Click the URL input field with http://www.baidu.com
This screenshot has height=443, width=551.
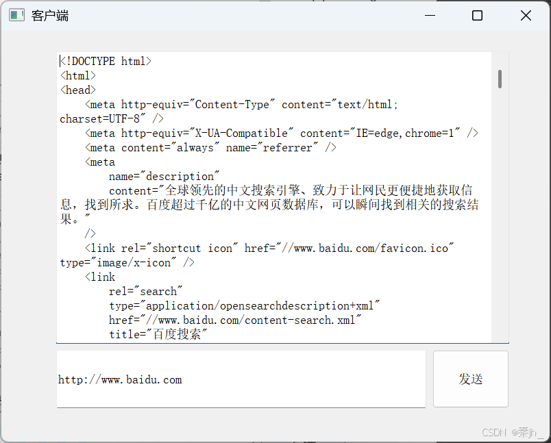tap(241, 379)
